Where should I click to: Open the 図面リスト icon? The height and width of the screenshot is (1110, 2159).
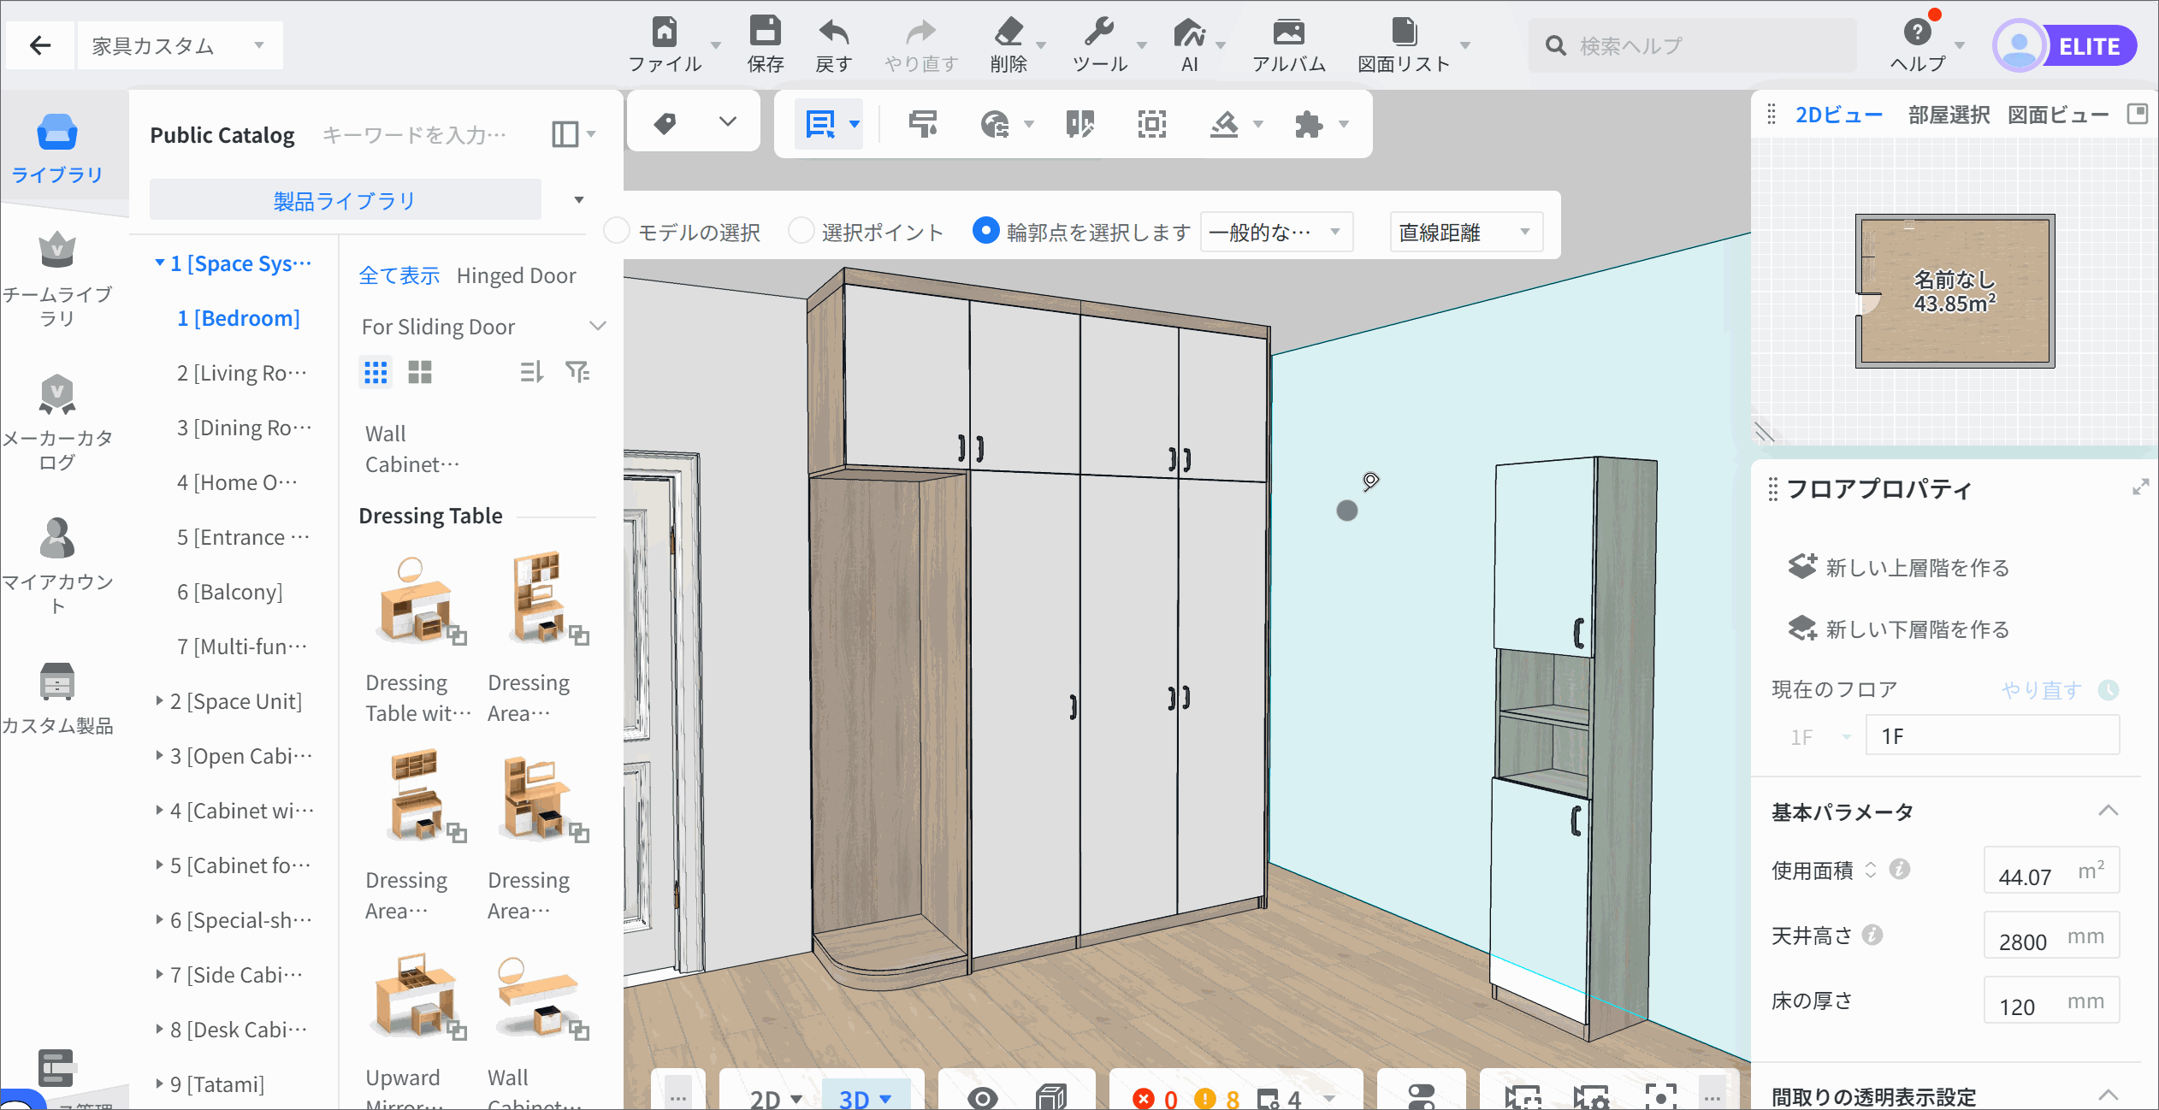pos(1404,33)
